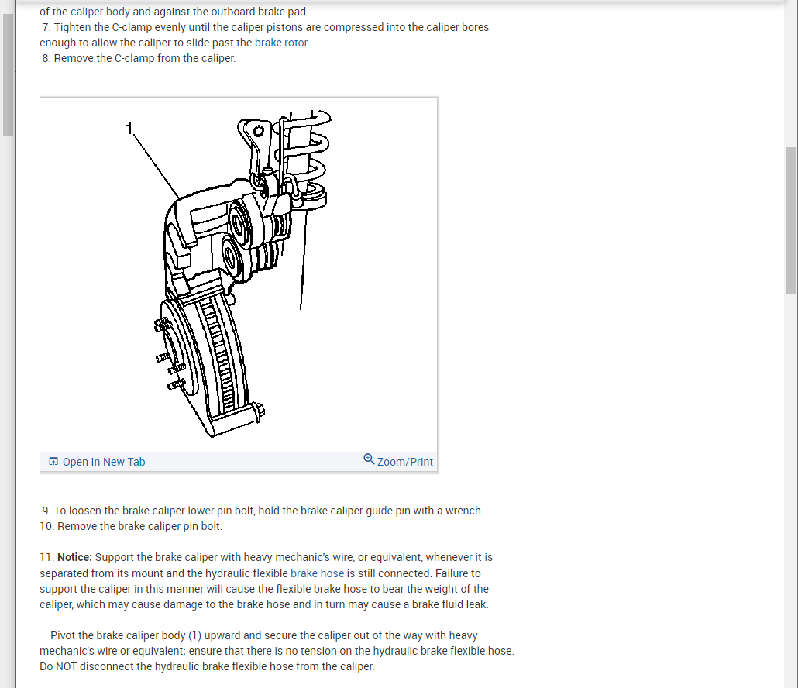Click 'Open In New Tab' link
Image resolution: width=798 pixels, height=688 pixels.
tap(104, 462)
